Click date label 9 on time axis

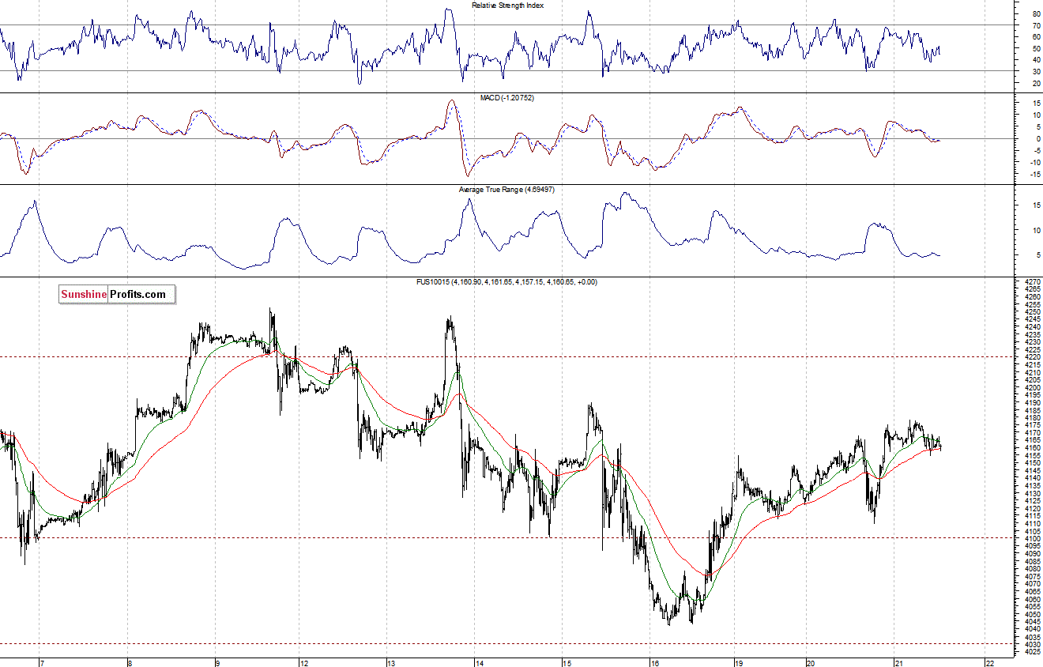(x=217, y=662)
